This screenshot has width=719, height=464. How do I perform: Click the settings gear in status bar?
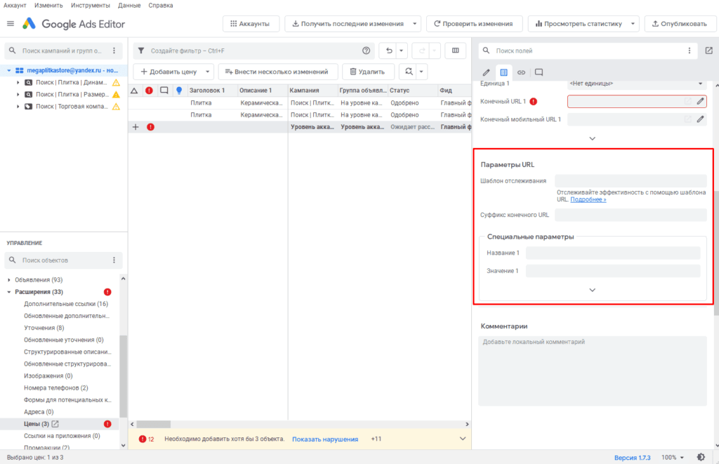click(701, 457)
